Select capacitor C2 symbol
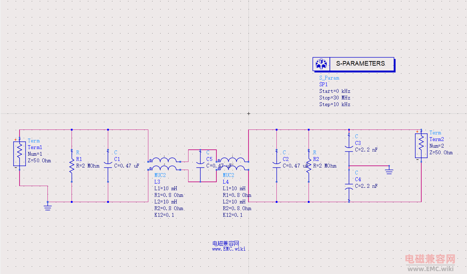This screenshot has width=467, height=274. point(277,166)
